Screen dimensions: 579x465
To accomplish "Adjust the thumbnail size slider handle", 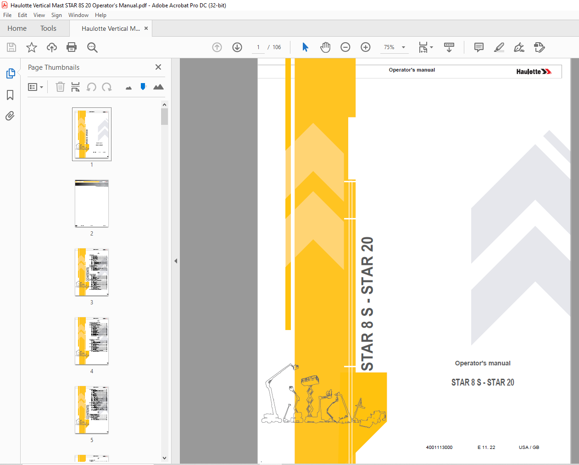I will [143, 86].
